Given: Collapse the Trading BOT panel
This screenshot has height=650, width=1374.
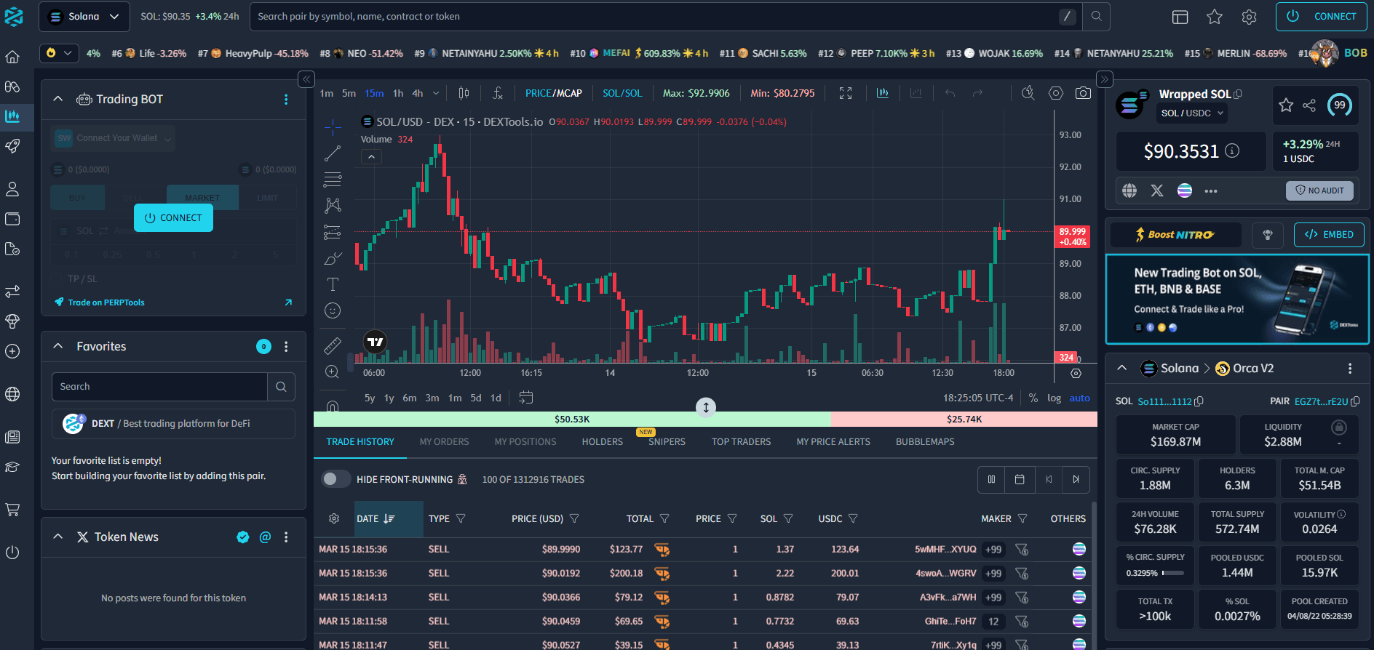Looking at the screenshot, I should pyautogui.click(x=58, y=99).
